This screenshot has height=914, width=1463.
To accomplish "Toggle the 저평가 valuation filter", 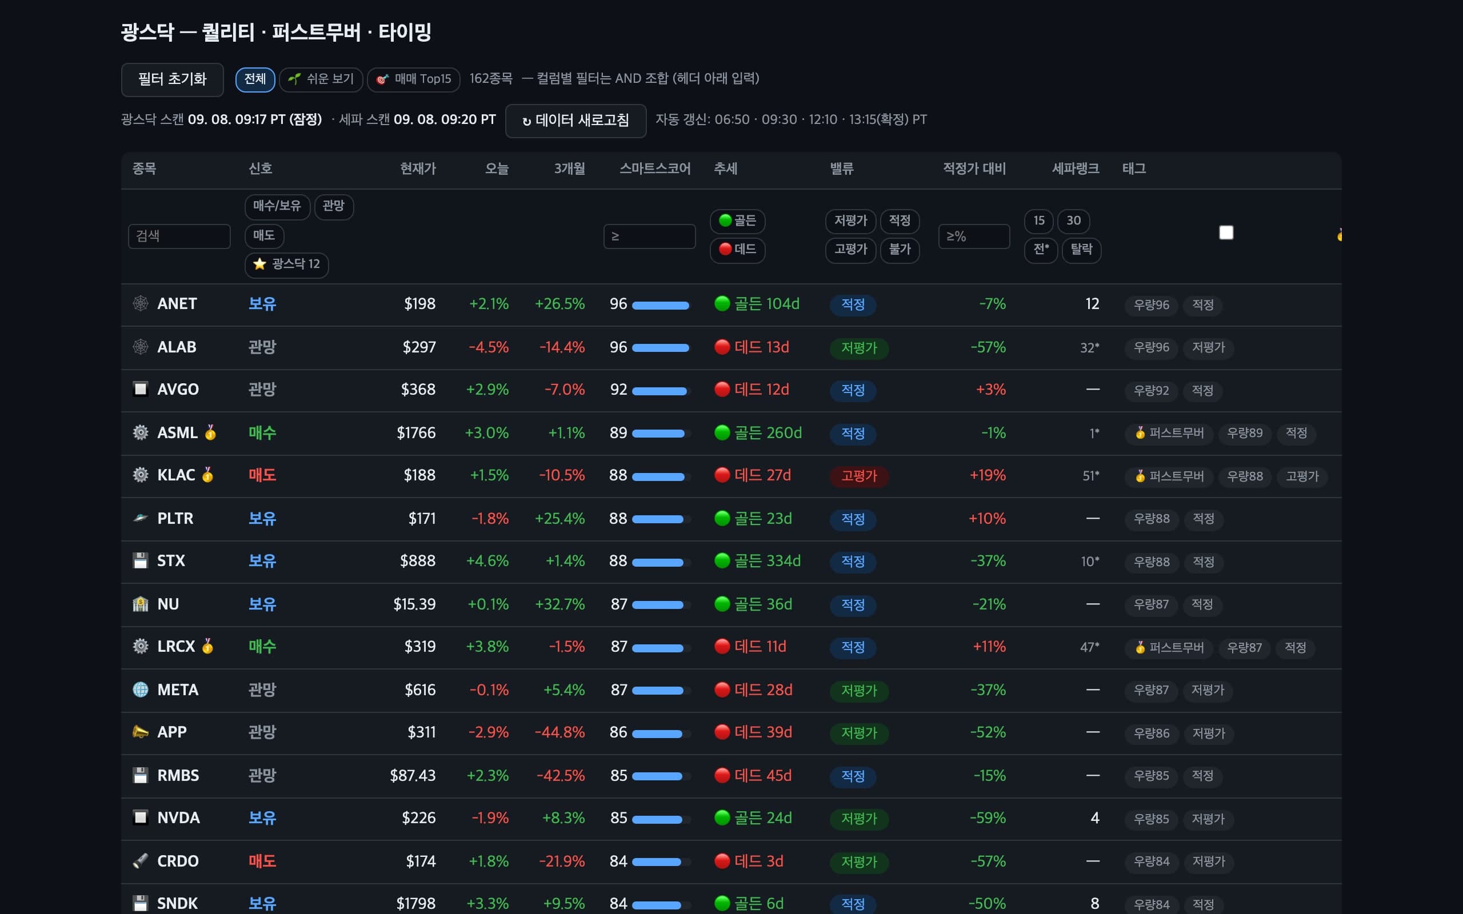I will click(x=850, y=221).
